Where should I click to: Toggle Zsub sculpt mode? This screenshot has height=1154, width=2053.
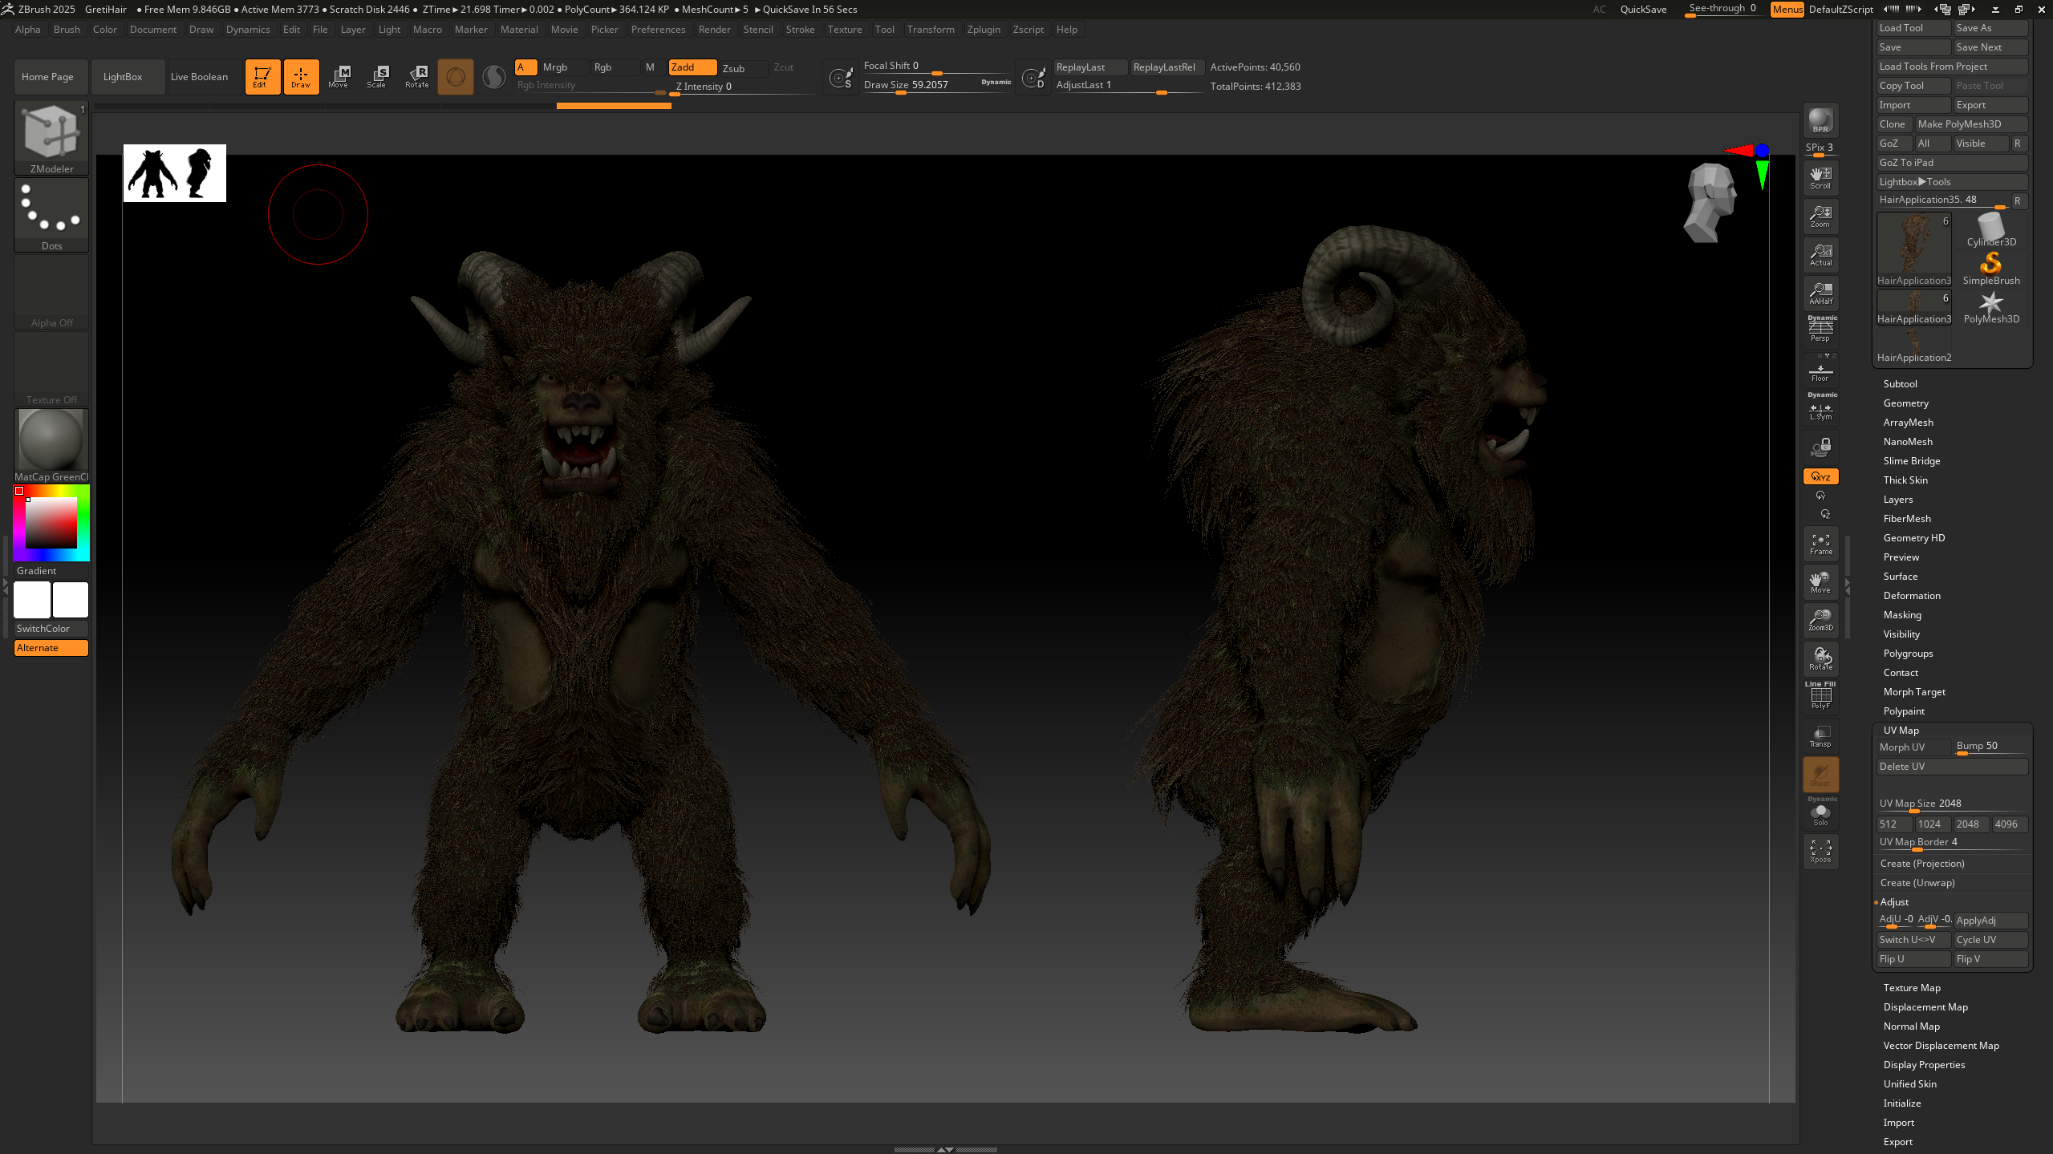click(x=733, y=67)
